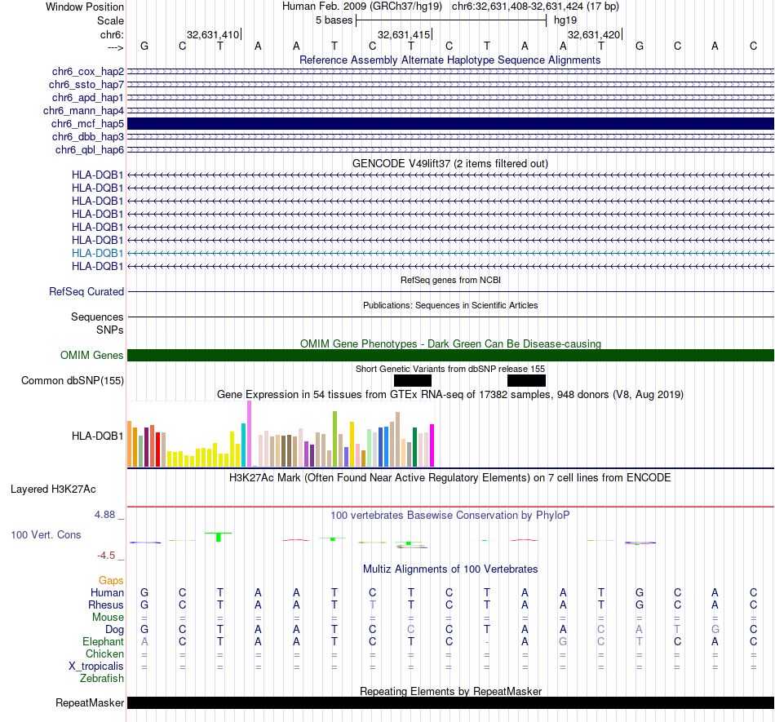
Task: Open the chr6_dbb_hap3 label
Action: click(x=87, y=136)
